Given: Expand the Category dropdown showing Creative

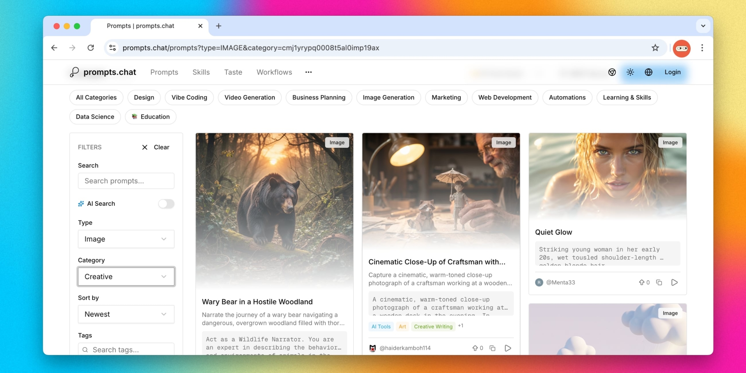Looking at the screenshot, I should tap(126, 277).
